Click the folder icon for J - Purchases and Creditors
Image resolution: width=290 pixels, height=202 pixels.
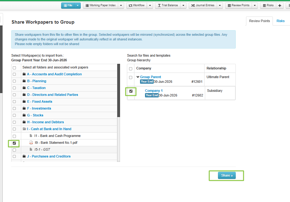[24, 157]
